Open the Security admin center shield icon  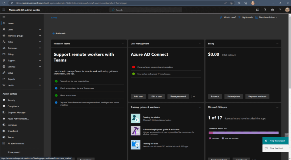(4, 100)
